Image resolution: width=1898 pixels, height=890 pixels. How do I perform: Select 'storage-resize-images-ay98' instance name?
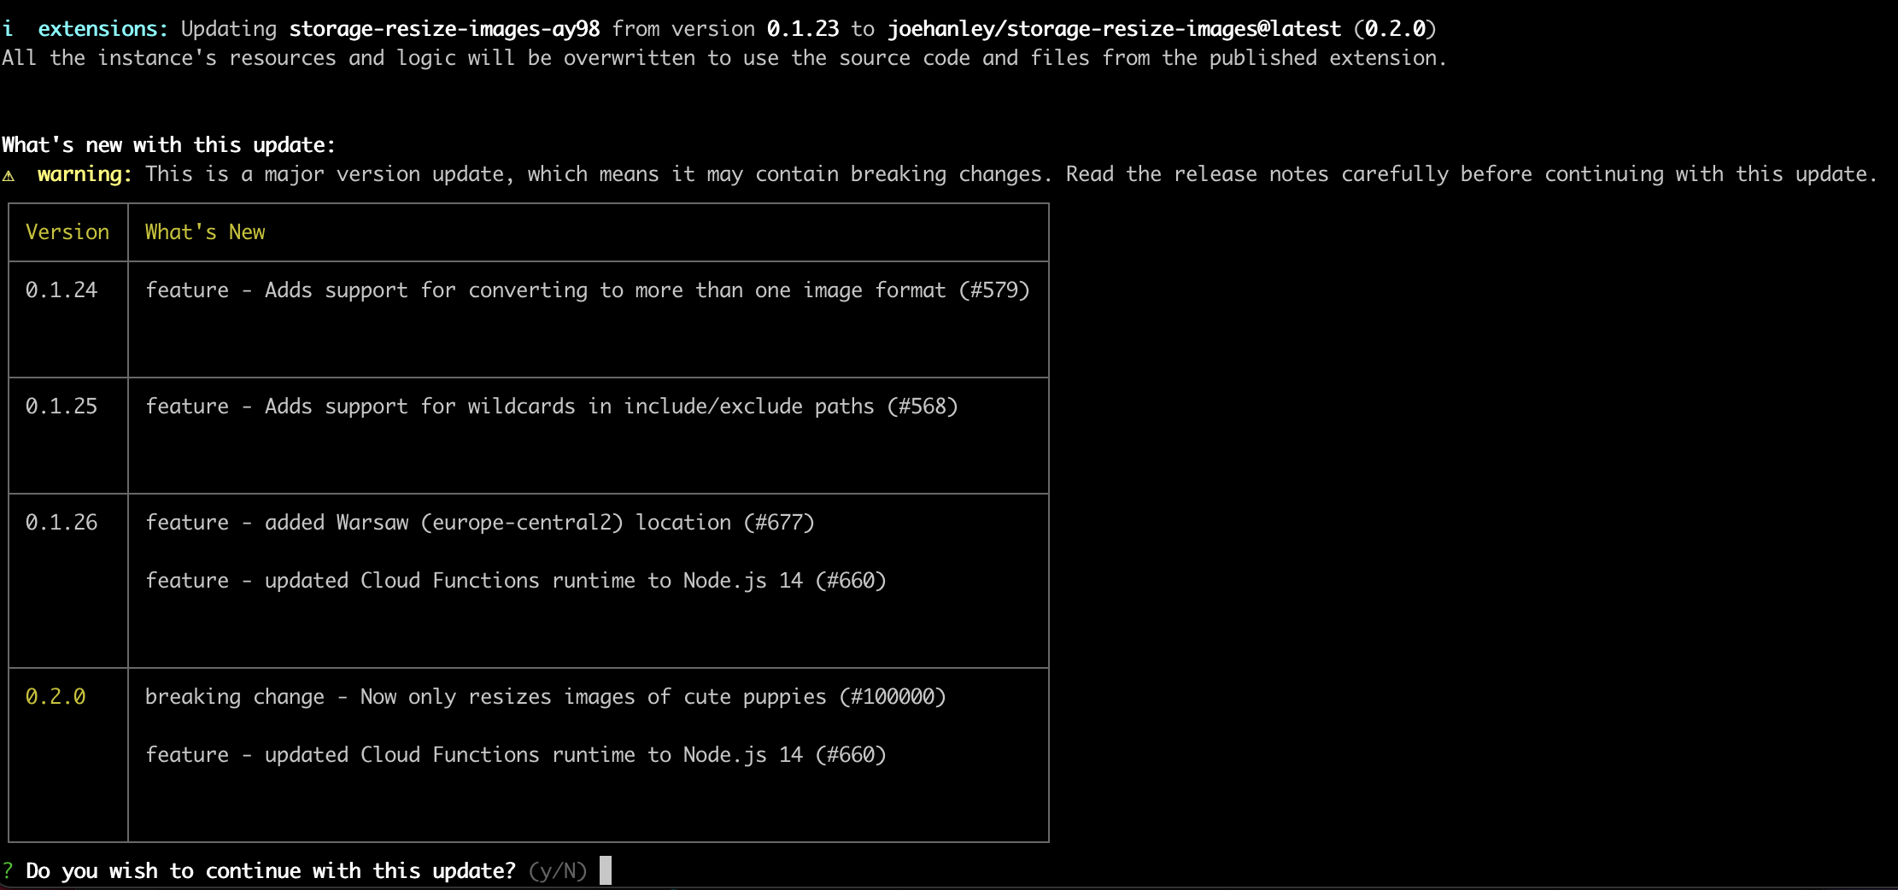coord(444,29)
